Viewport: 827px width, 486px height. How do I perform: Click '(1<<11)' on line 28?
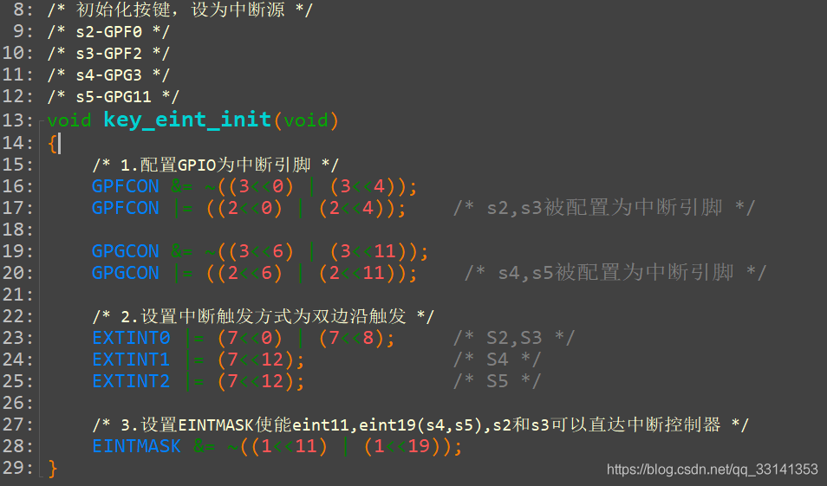click(x=290, y=446)
